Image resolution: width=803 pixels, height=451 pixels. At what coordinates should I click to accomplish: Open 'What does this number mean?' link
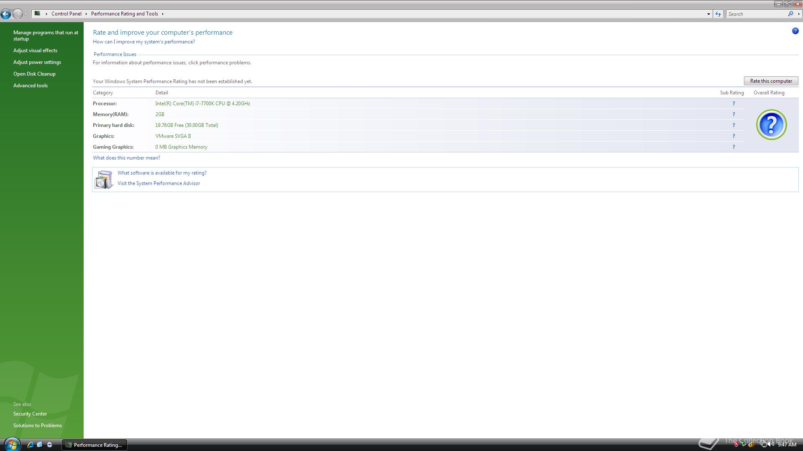(126, 158)
